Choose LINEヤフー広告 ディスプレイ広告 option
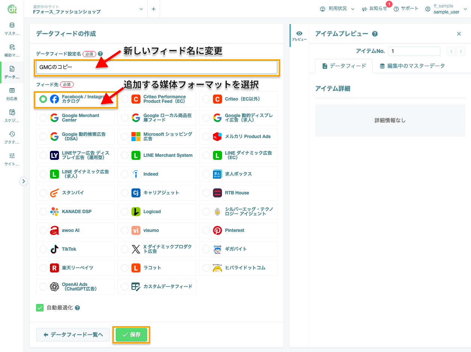471x352 pixels. coord(75,155)
